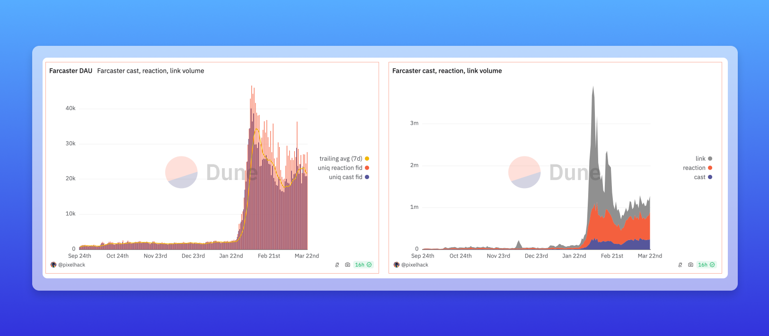769x336 pixels.
Task: Click the 16h freshness badge on DAU chart
Action: 363,265
